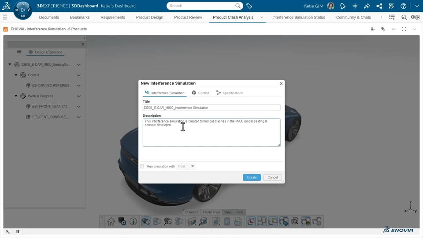The height and width of the screenshot is (238, 423).
Task: Switch to the Bookmarks dashboard tab
Action: pyautogui.click(x=80, y=17)
